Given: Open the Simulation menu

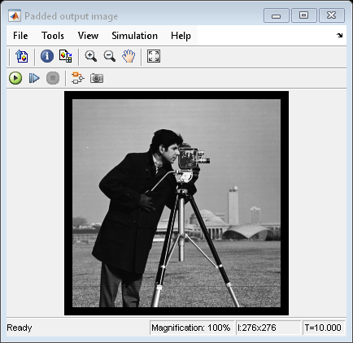Looking at the screenshot, I should click(x=134, y=36).
